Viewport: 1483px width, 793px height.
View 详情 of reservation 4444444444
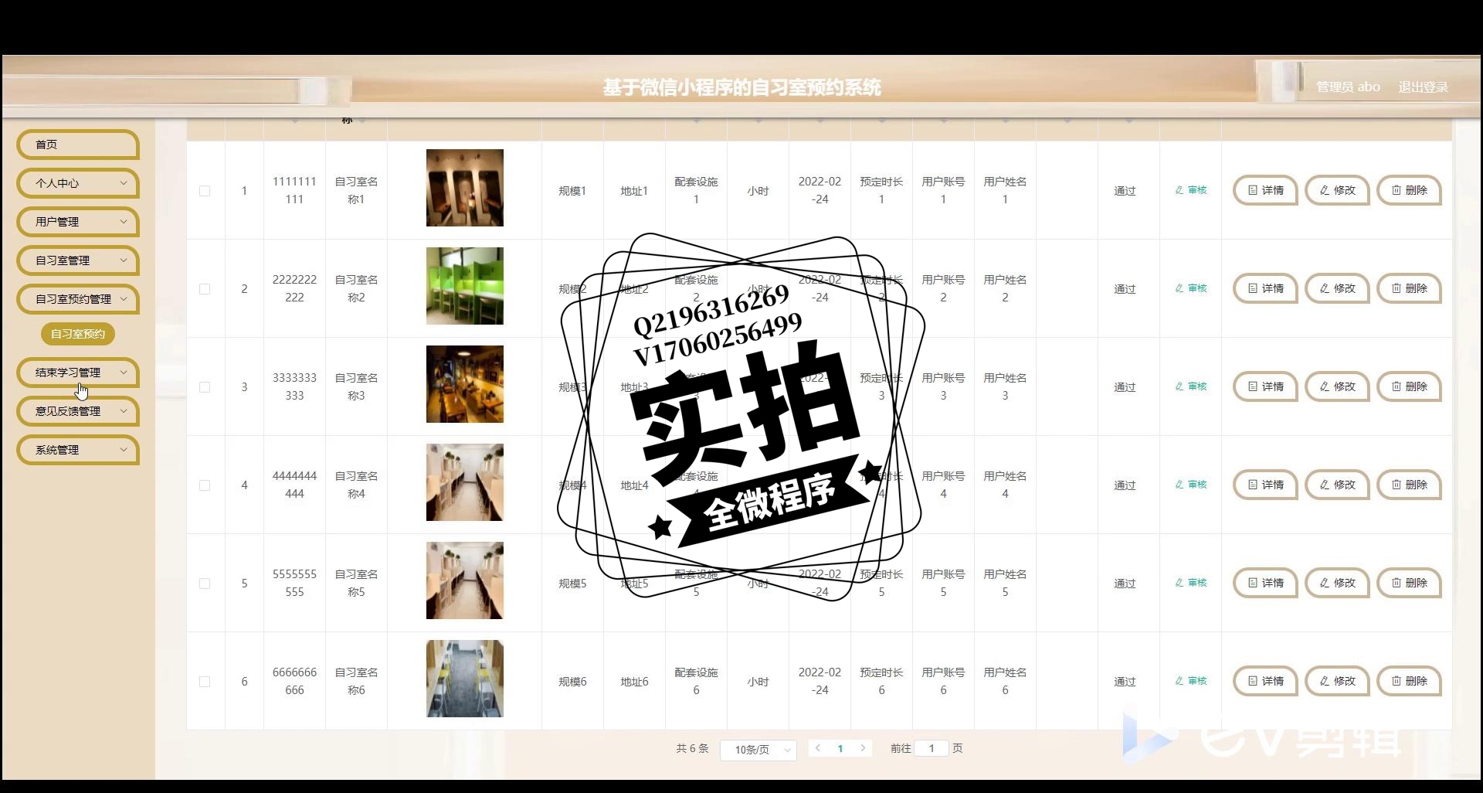point(1265,485)
